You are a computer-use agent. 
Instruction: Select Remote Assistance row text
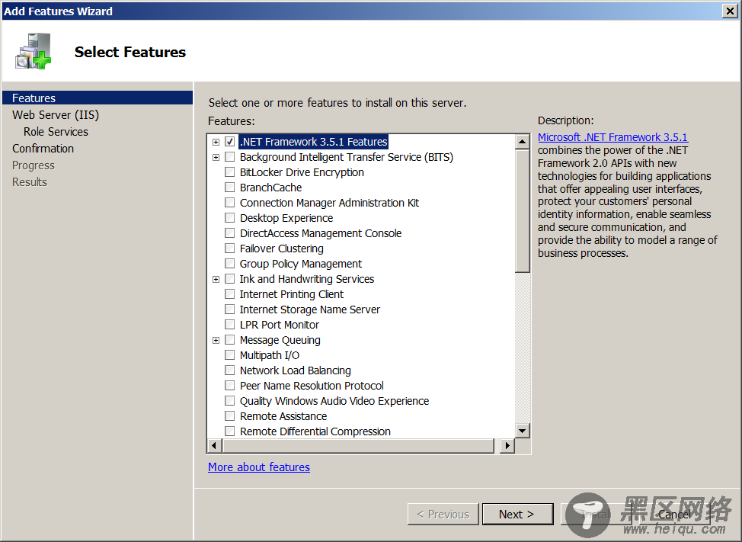(283, 416)
